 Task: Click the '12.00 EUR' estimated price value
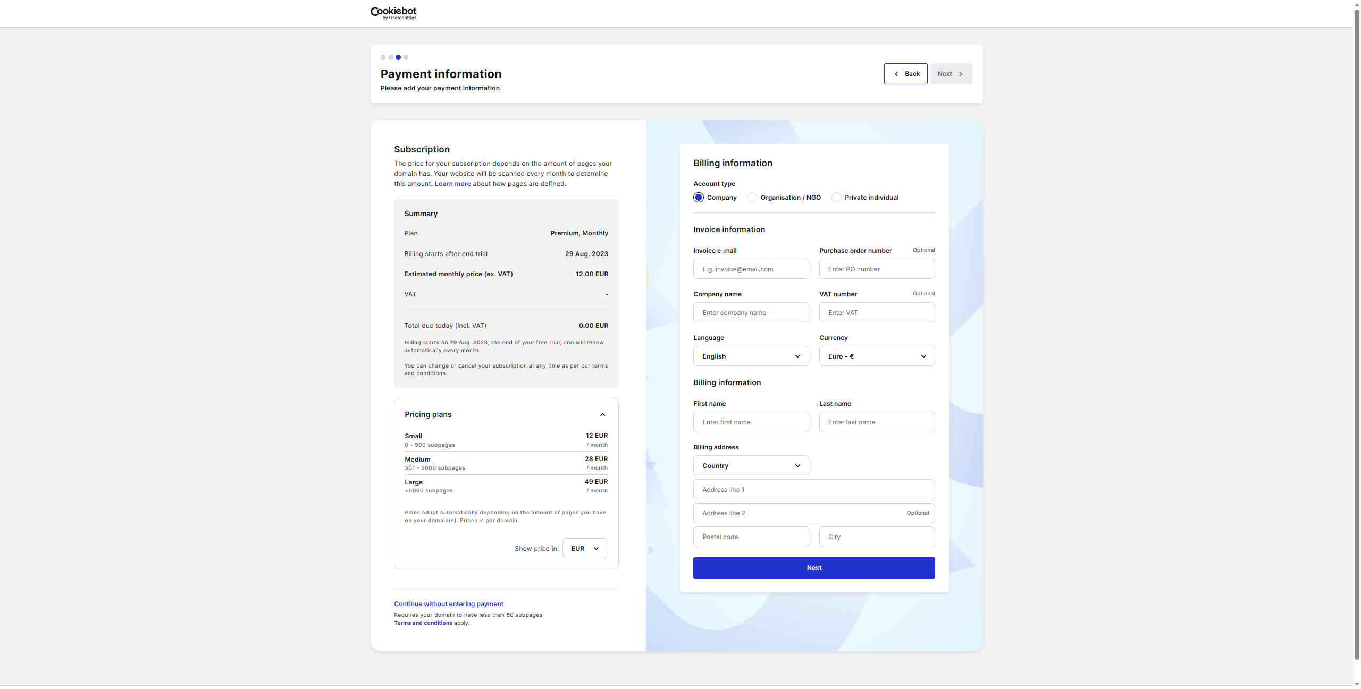[591, 274]
